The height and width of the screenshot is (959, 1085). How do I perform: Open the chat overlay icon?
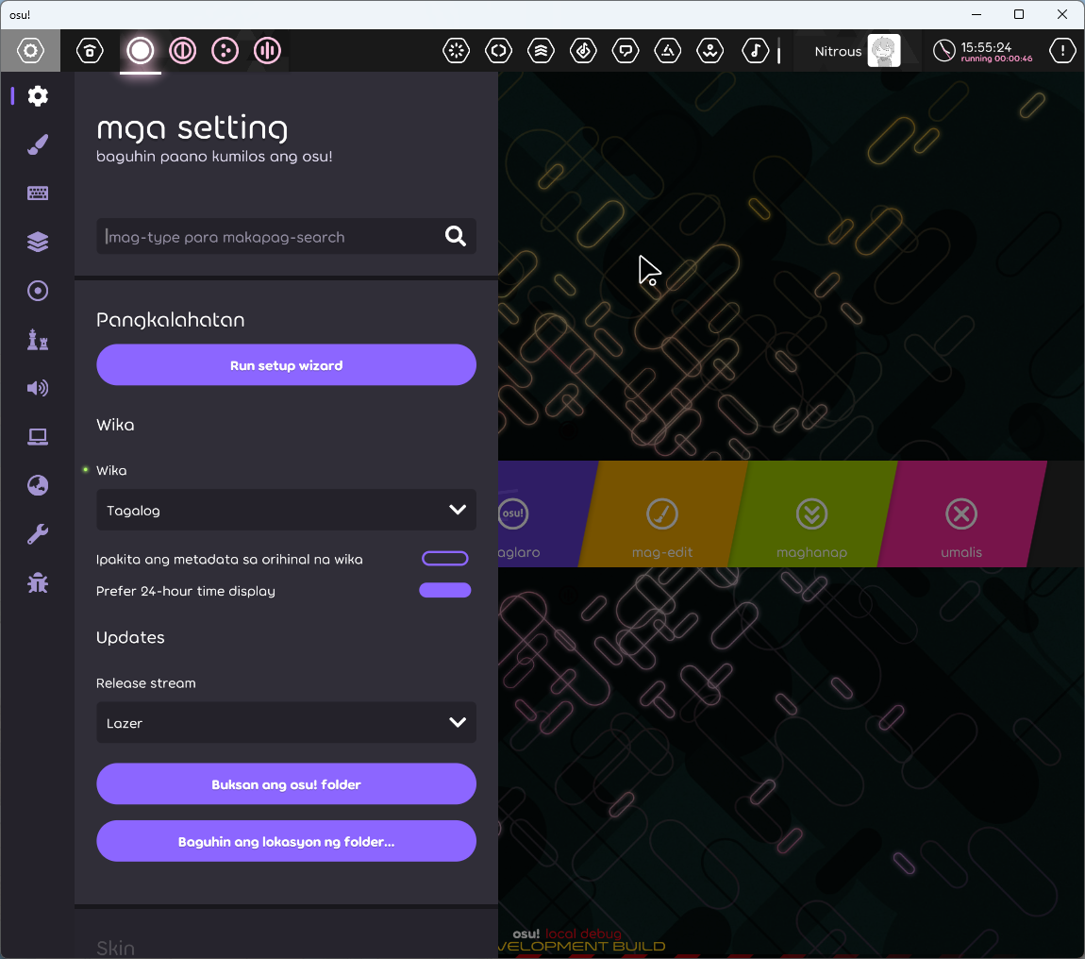626,51
